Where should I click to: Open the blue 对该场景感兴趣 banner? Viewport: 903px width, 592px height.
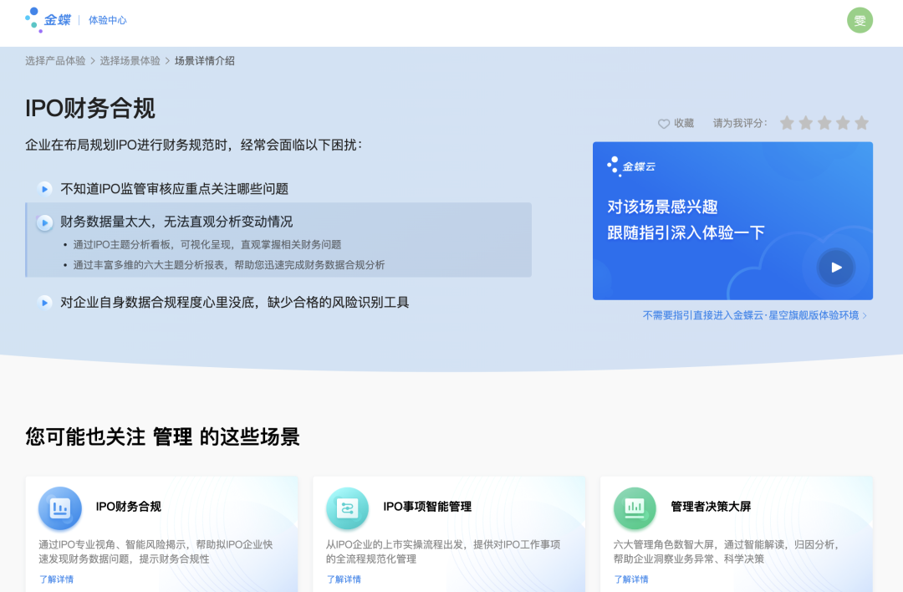click(732, 221)
